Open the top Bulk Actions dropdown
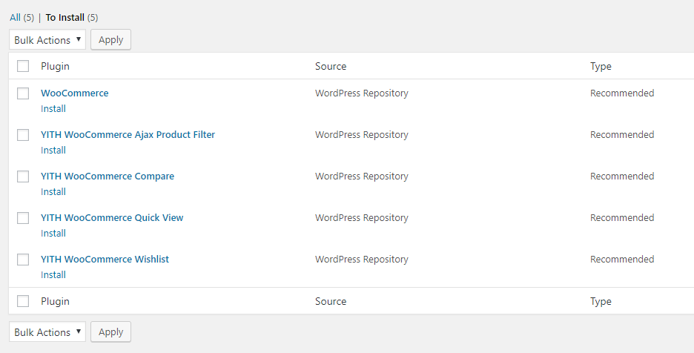Image resolution: width=694 pixels, height=353 pixels. tap(47, 40)
